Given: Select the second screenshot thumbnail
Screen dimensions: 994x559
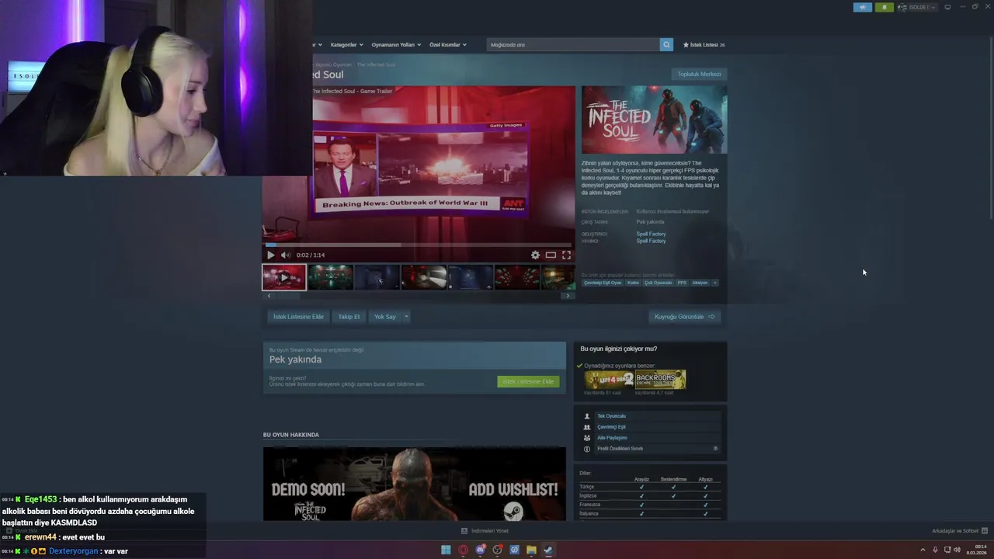Looking at the screenshot, I should click(330, 277).
